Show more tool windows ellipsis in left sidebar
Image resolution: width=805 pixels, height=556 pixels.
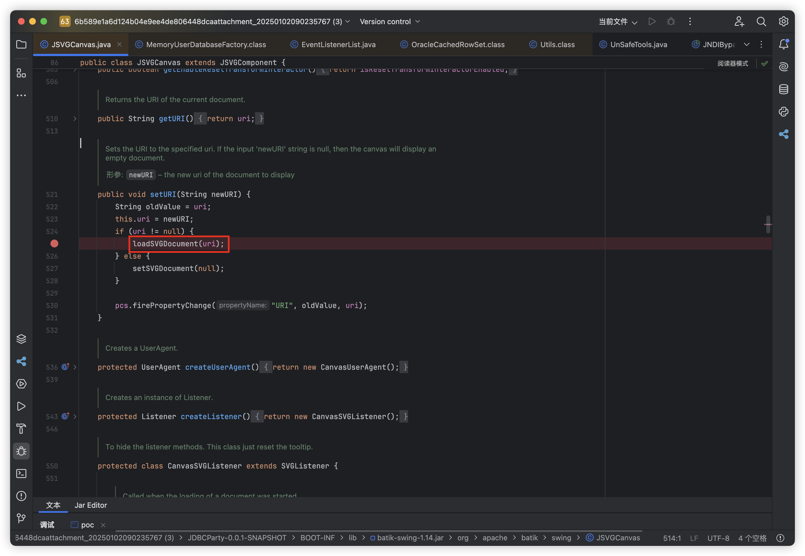21,95
